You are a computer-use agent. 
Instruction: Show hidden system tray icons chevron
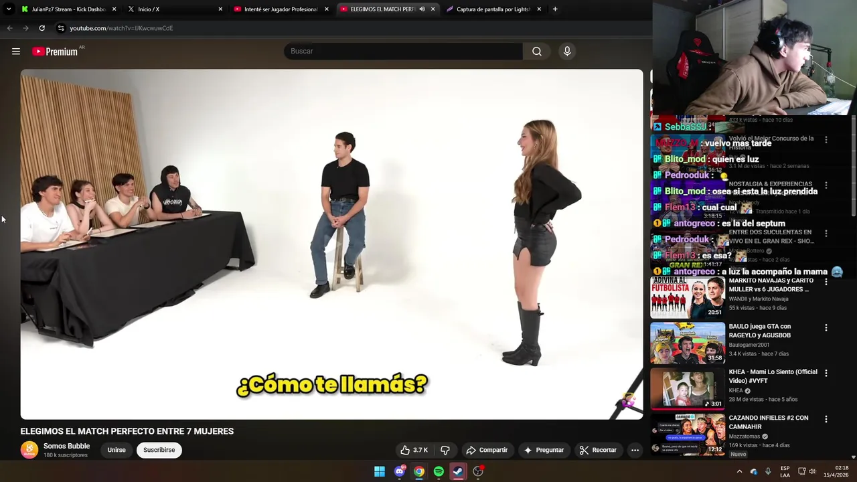pos(739,471)
